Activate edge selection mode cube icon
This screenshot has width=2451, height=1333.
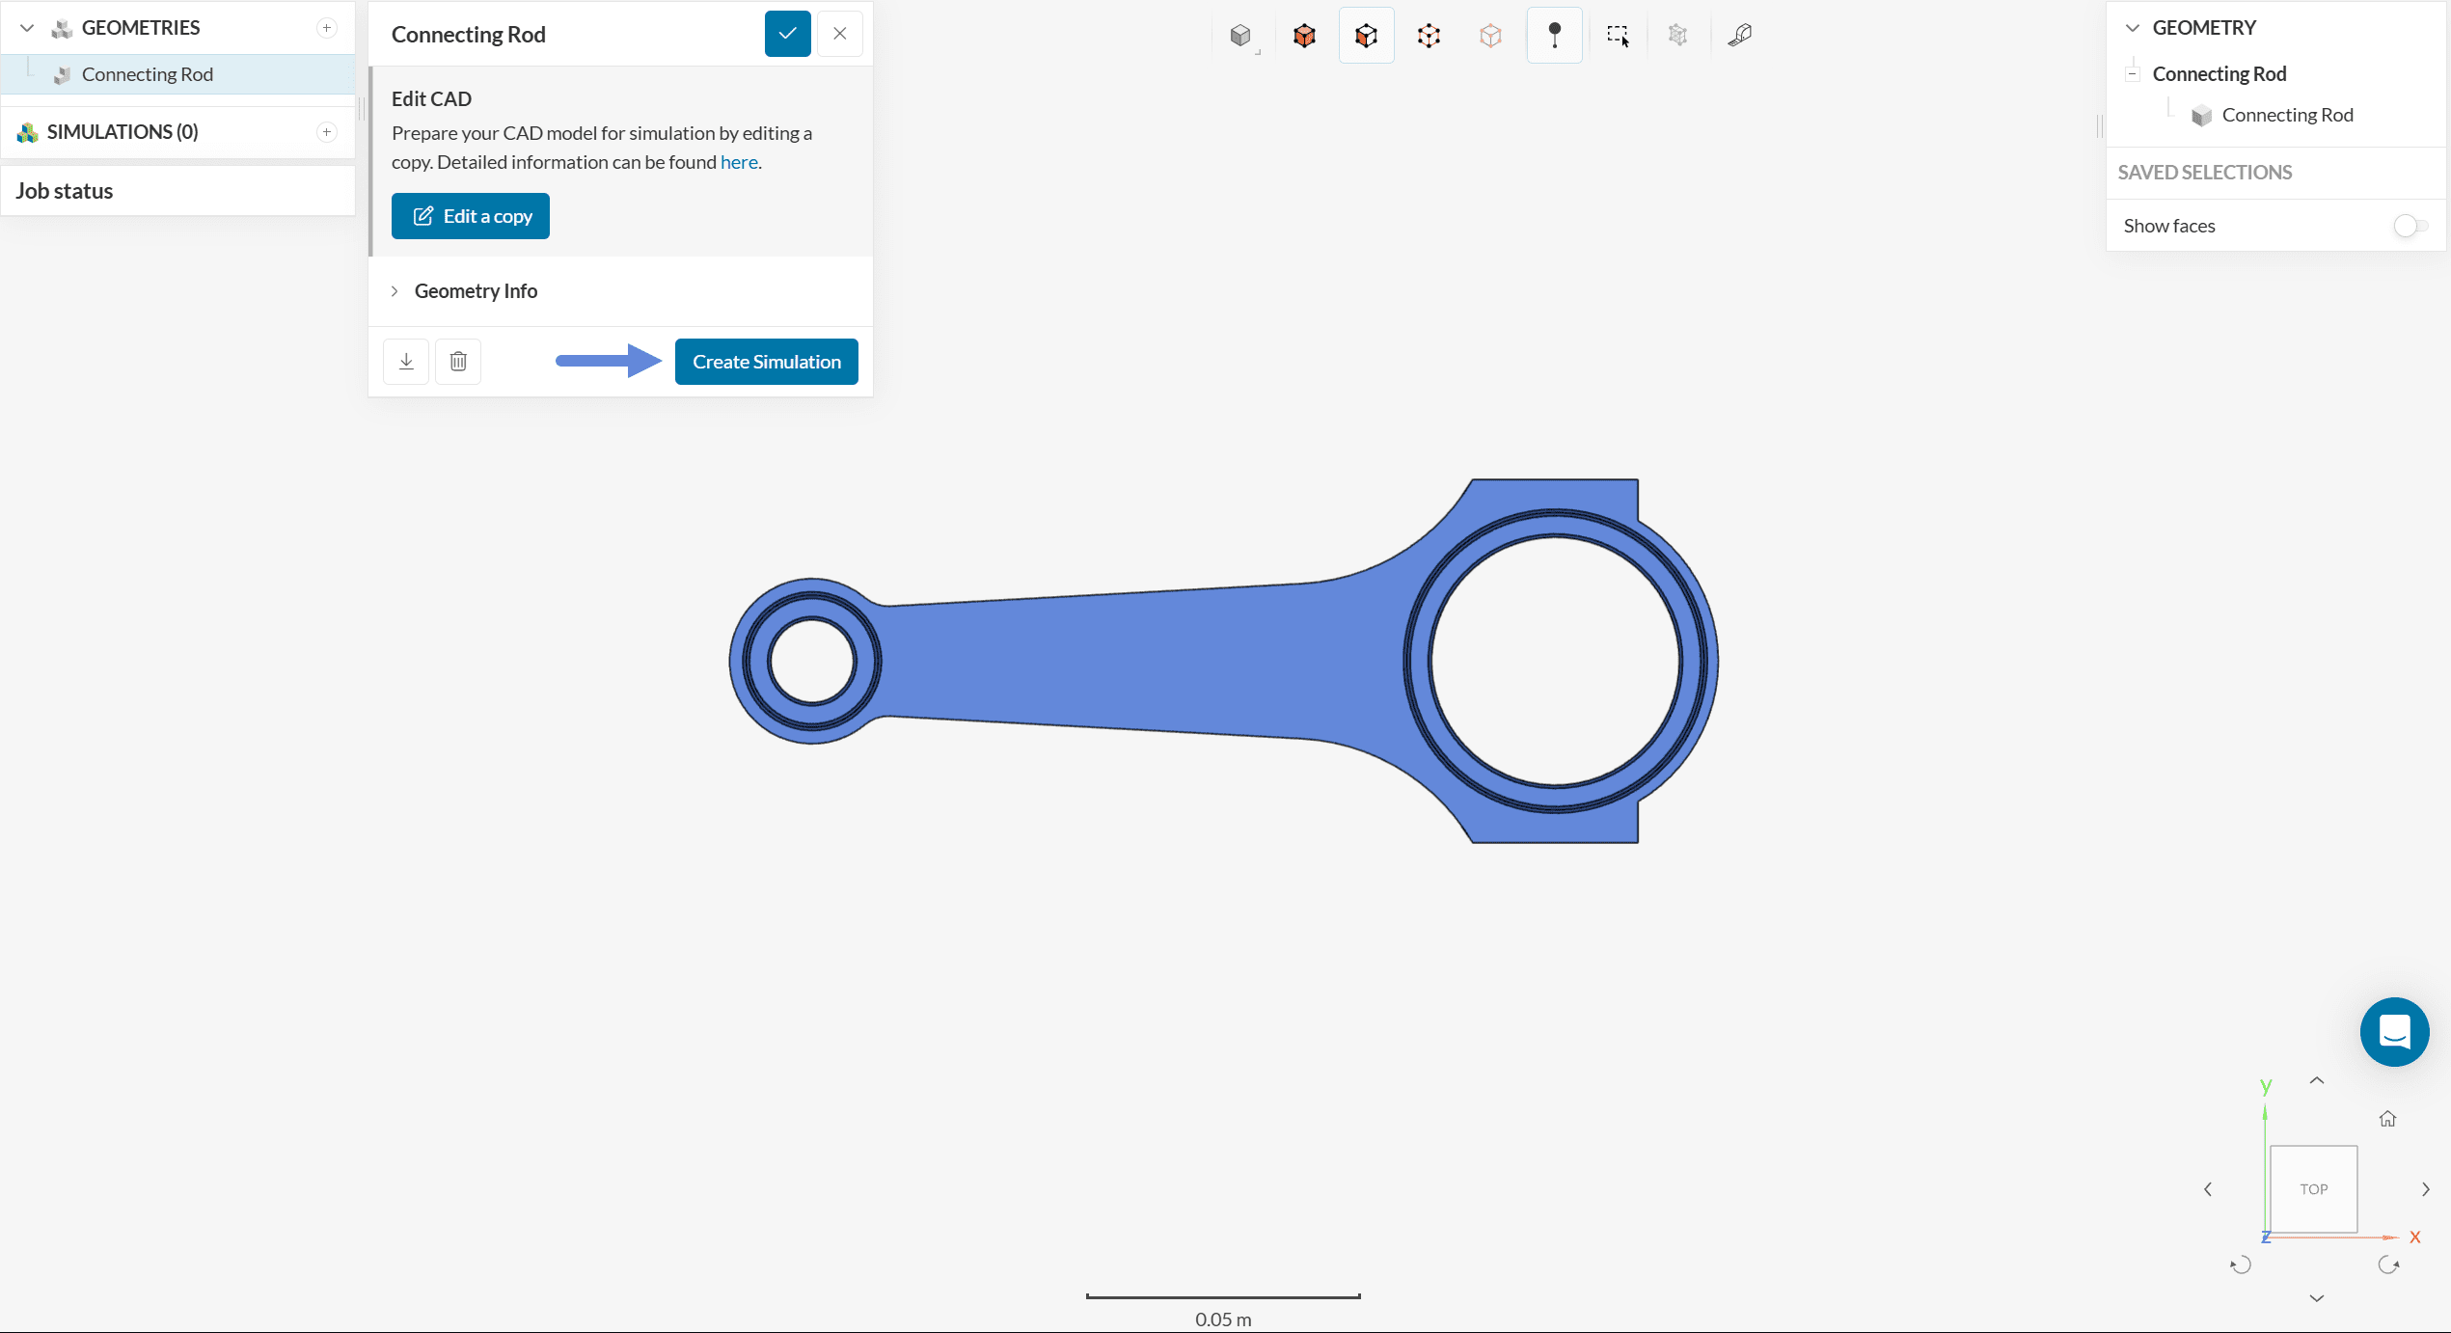[x=1429, y=36]
